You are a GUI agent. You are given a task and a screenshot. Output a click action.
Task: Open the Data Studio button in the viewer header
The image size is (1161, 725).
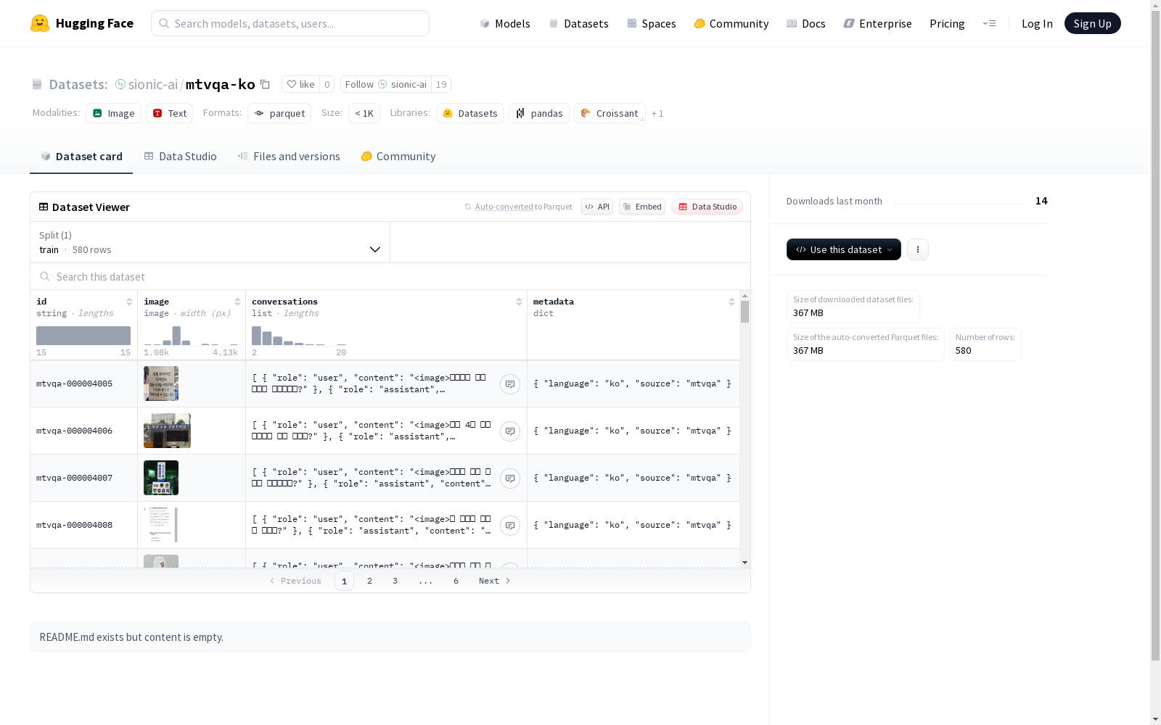tap(707, 207)
